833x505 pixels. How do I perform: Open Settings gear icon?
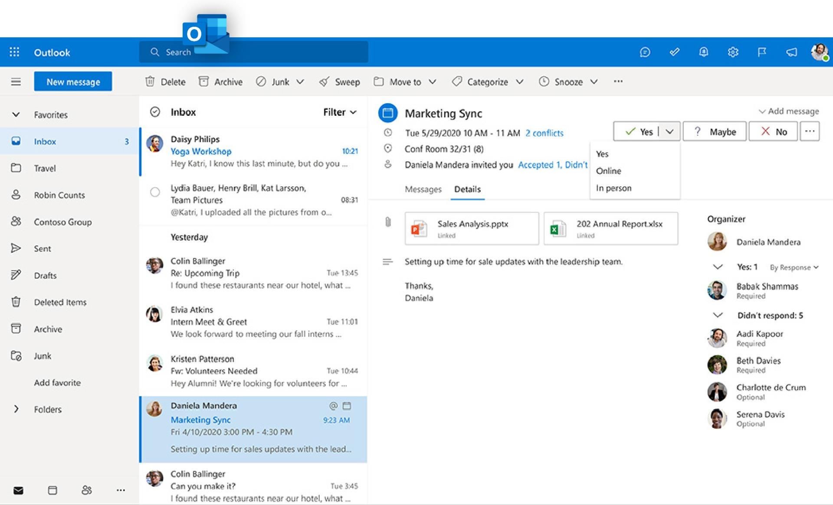coord(733,52)
